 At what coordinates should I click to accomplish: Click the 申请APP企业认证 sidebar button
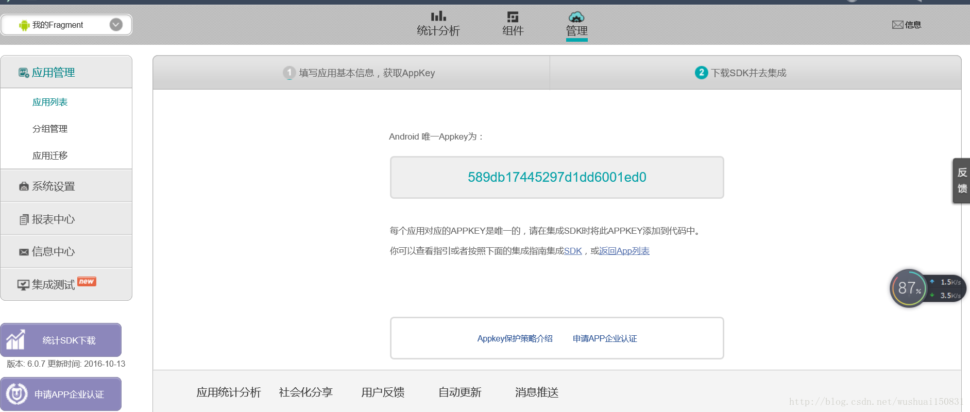(x=61, y=394)
